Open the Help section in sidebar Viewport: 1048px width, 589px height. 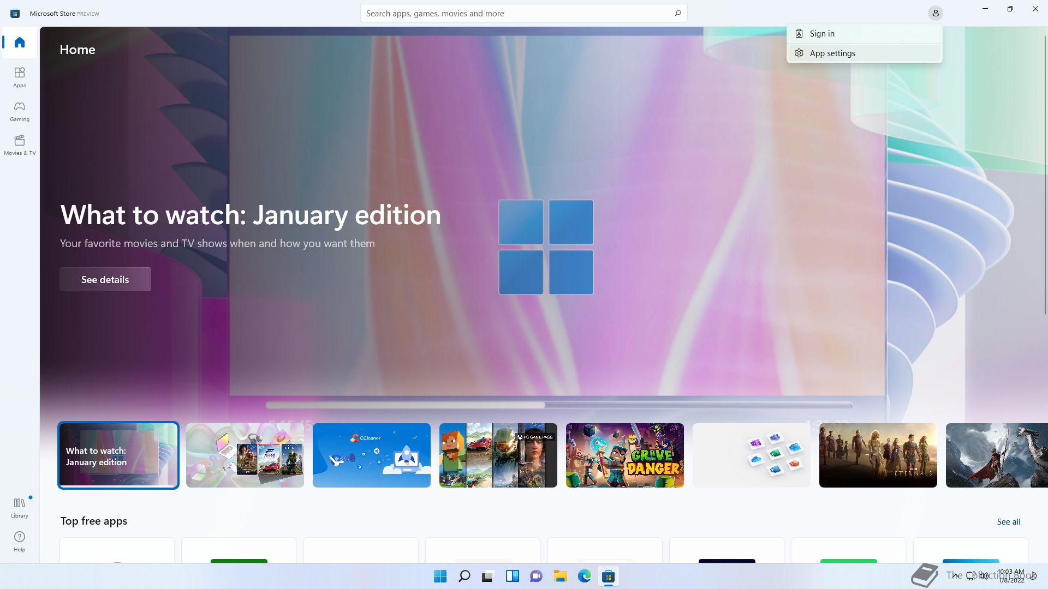[x=20, y=541]
